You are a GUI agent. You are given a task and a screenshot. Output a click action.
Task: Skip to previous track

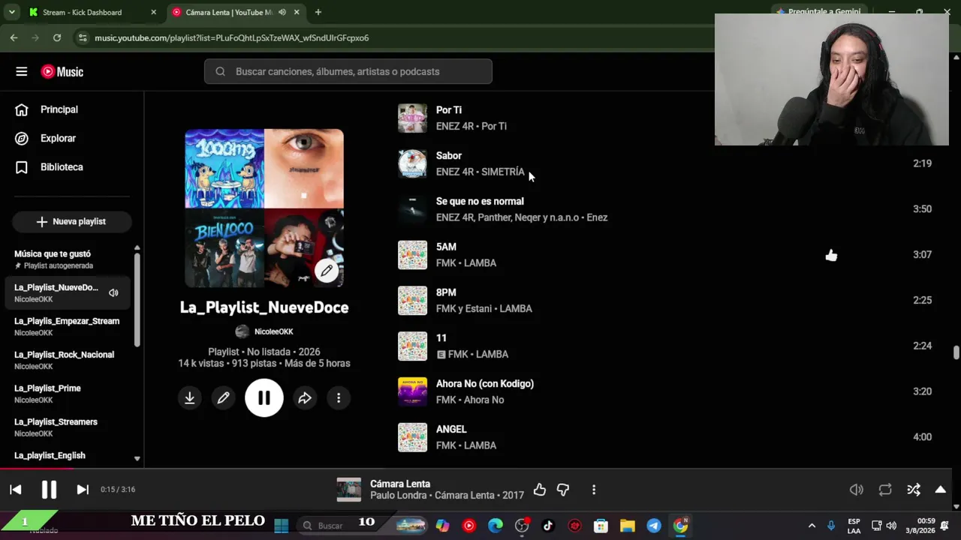[x=15, y=490]
